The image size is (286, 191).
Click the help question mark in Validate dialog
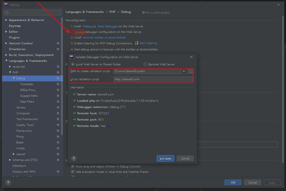[x=74, y=158]
